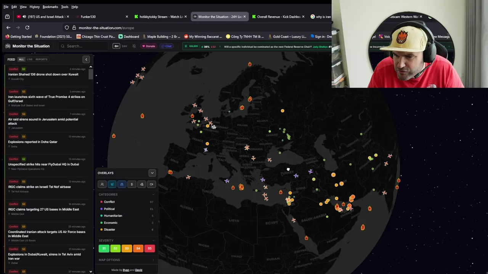Open Chicago Thin Crust Pizza bookmark
Image resolution: width=488 pixels, height=274 pixels.
pyautogui.click(x=96, y=37)
